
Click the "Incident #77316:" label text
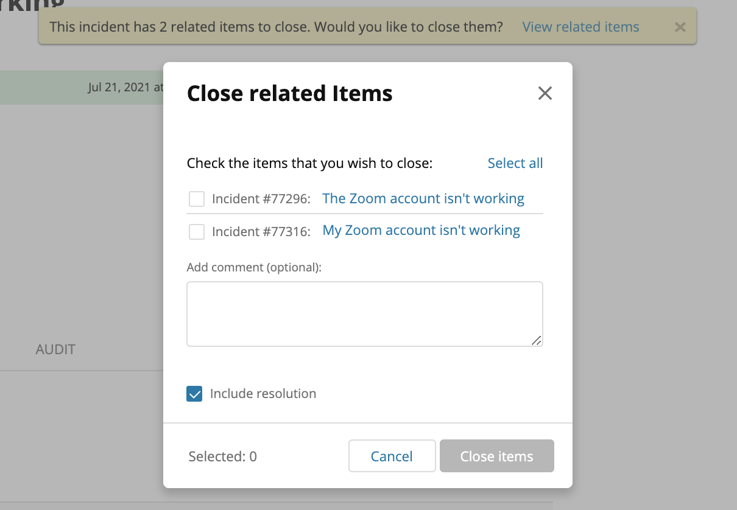[261, 231]
